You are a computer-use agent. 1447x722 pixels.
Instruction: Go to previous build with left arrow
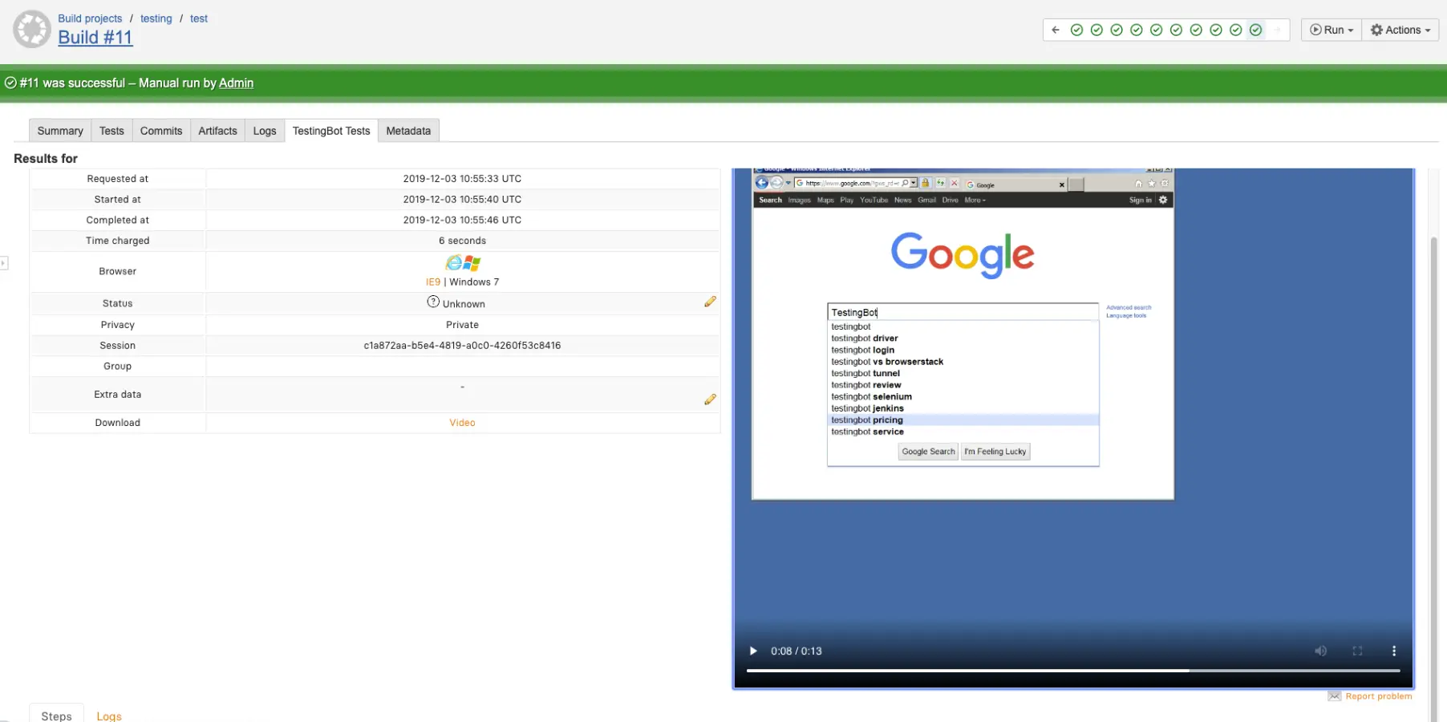point(1056,30)
